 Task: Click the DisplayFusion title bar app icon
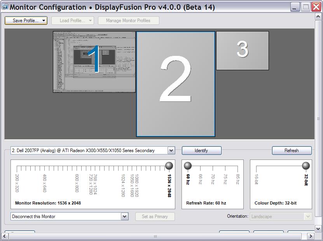point(5,7)
